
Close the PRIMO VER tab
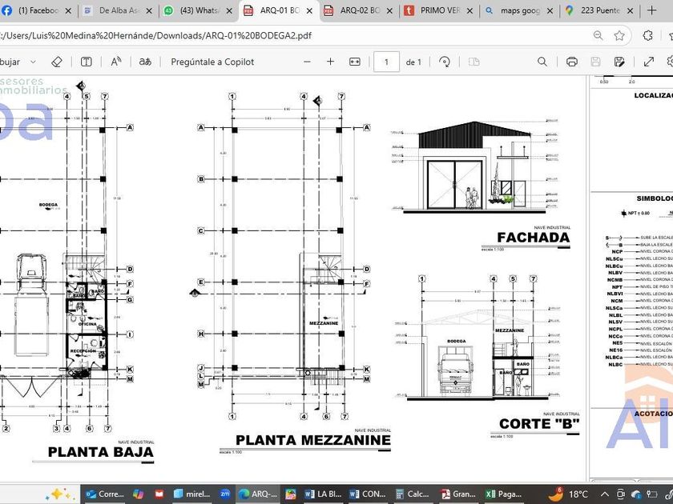[x=470, y=11]
